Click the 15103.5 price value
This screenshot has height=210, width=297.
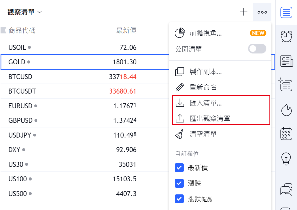125,179
